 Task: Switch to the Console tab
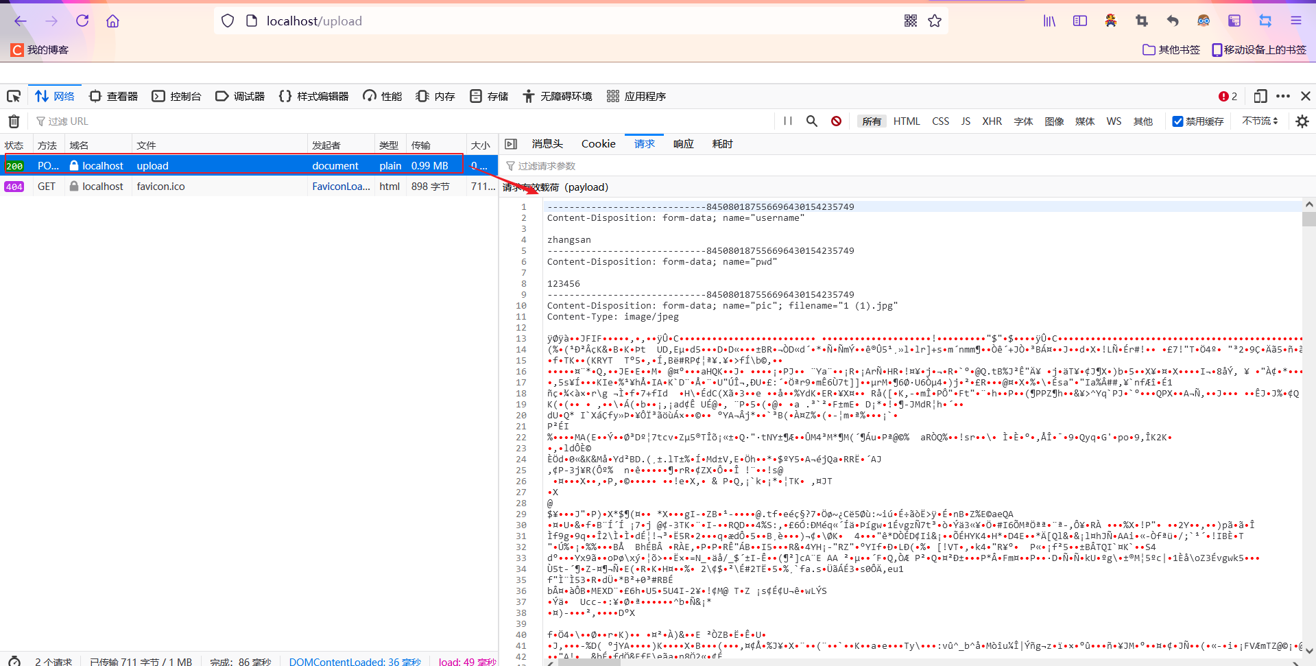[177, 97]
